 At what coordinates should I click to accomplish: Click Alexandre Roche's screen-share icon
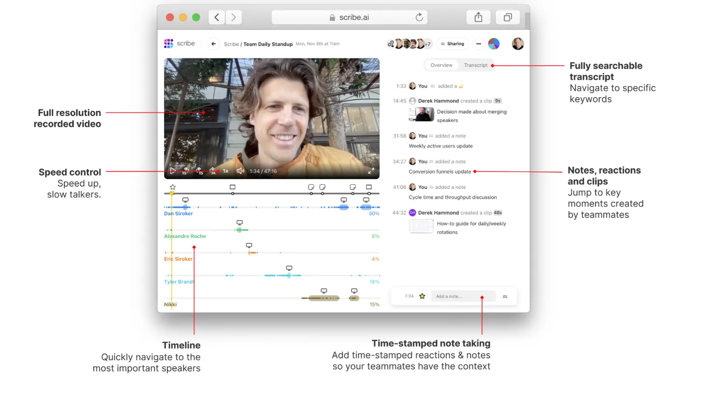tap(240, 223)
